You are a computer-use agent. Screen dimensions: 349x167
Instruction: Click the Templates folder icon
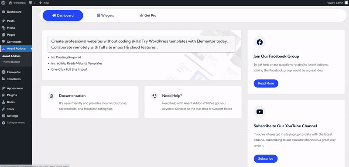3,79
